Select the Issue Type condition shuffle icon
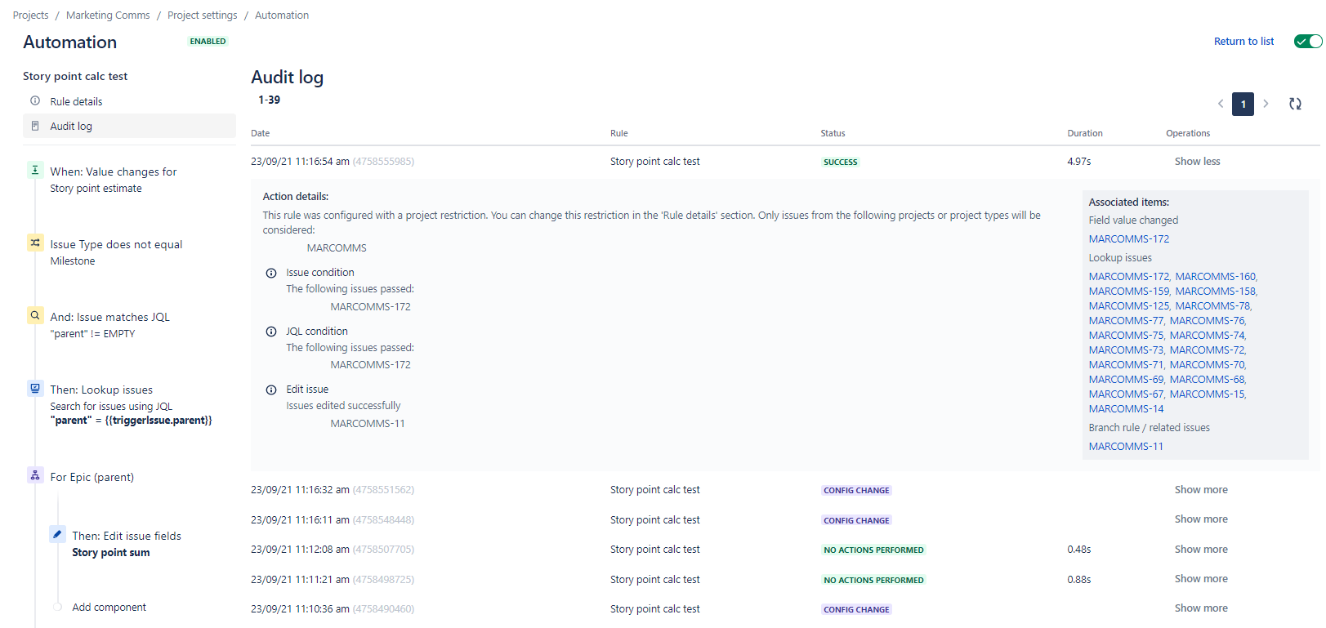 click(x=35, y=243)
